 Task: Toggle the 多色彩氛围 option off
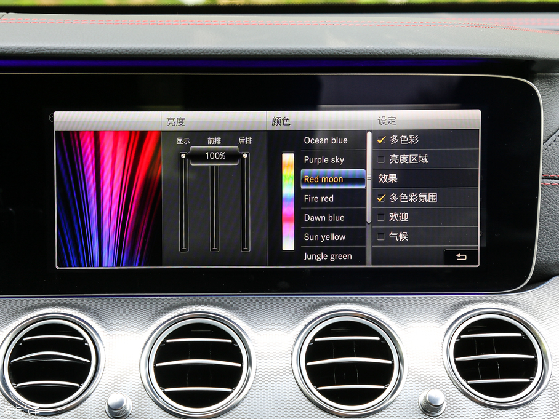[x=382, y=198]
